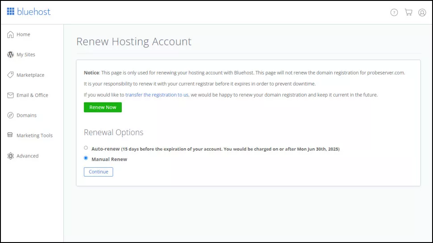Viewport: 433px width, 243px height.
Task: Open the help question mark icon
Action: point(394,12)
